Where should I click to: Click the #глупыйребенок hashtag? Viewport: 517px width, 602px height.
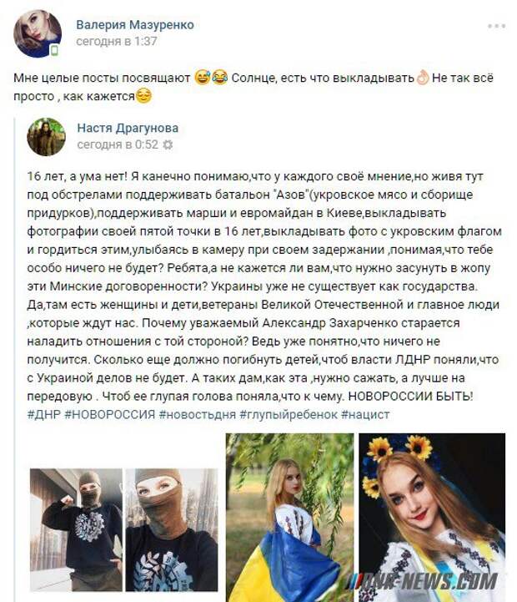(289, 415)
